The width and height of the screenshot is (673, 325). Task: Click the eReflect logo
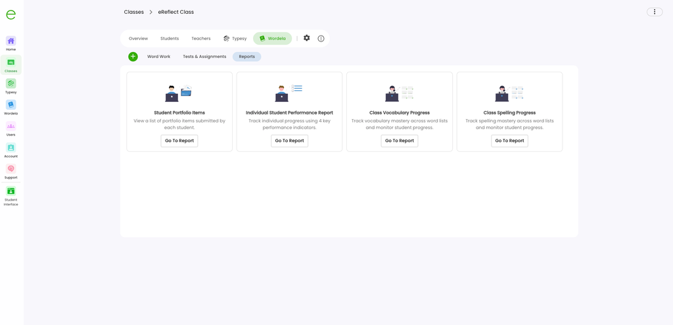(11, 14)
